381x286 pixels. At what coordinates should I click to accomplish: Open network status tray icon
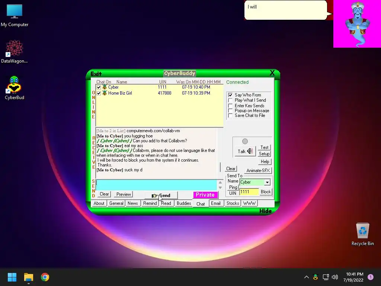[x=326, y=277]
